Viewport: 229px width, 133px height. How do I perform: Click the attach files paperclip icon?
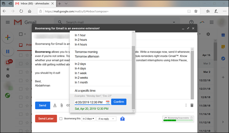point(62,105)
